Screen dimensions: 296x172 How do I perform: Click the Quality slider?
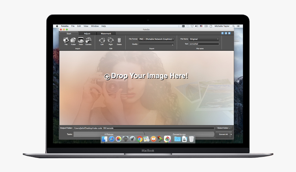(x=157, y=44)
